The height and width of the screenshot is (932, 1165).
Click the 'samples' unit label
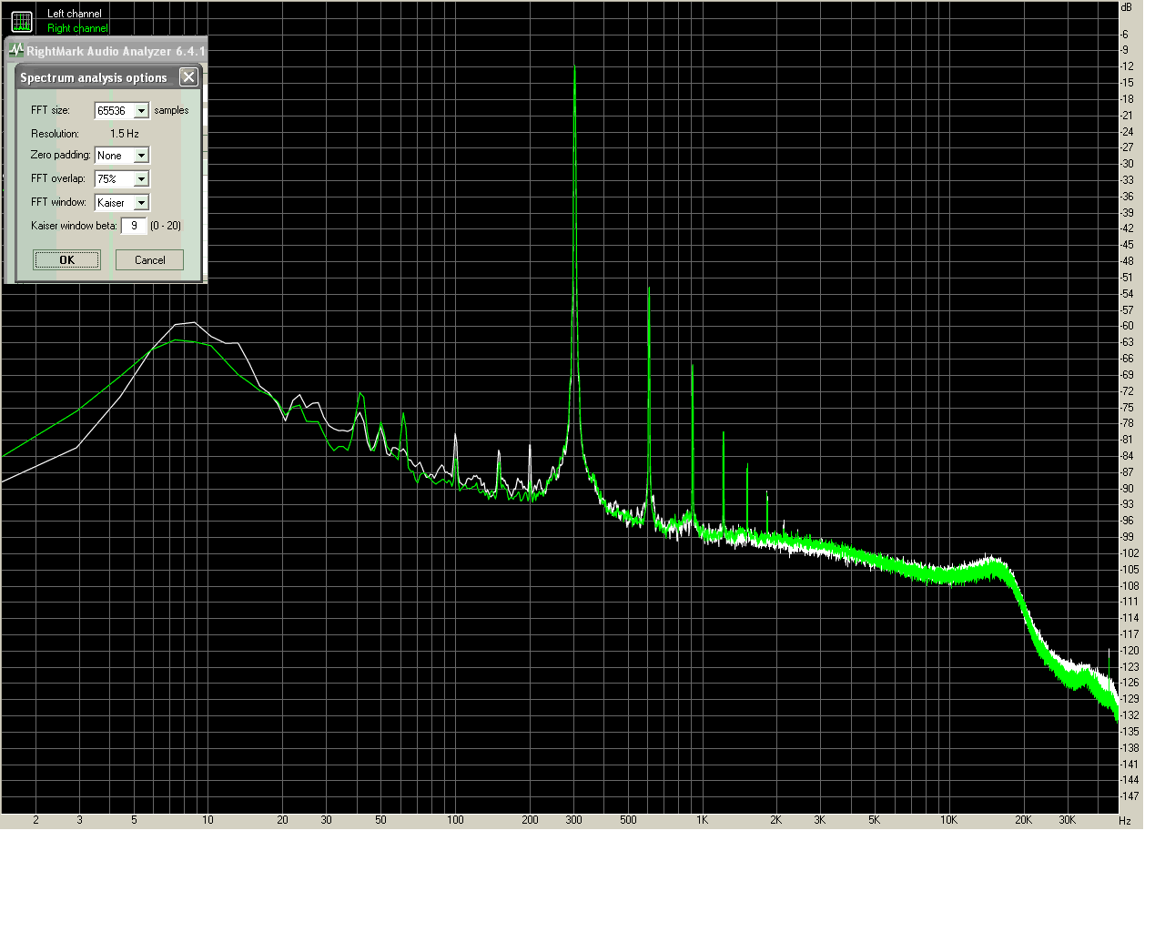pos(171,110)
